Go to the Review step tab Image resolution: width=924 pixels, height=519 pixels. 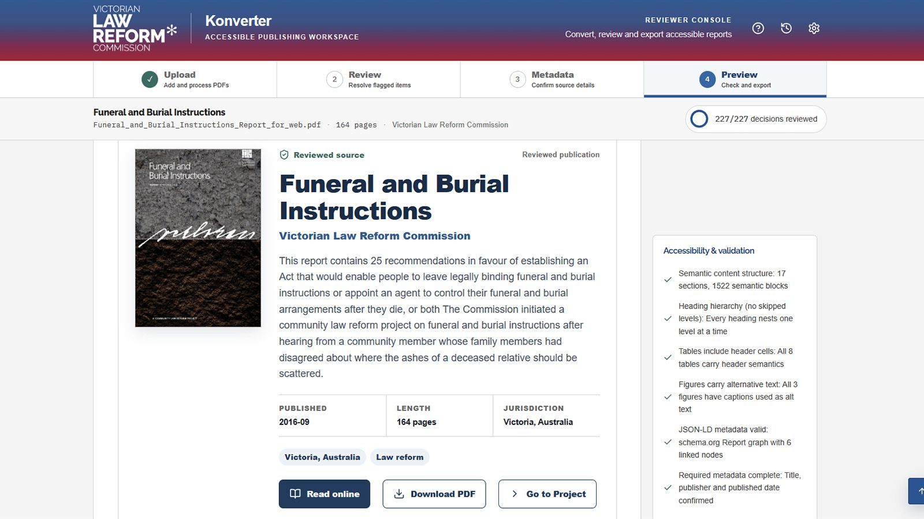pos(368,79)
